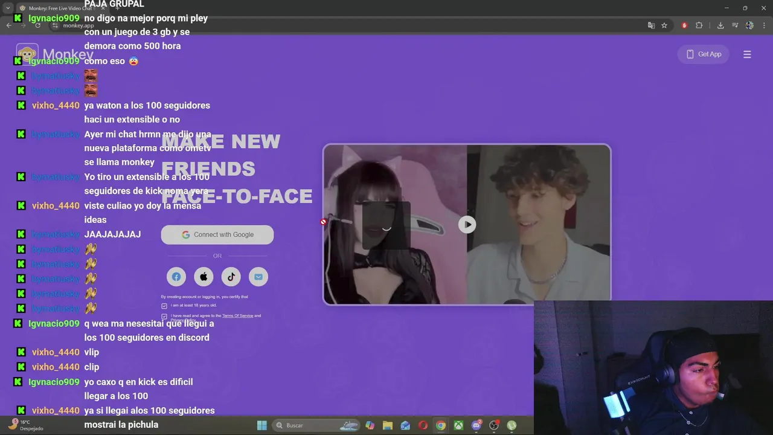Tick 'I am at least 18 years old' checkbox
This screenshot has height=435, width=773.
(x=164, y=306)
